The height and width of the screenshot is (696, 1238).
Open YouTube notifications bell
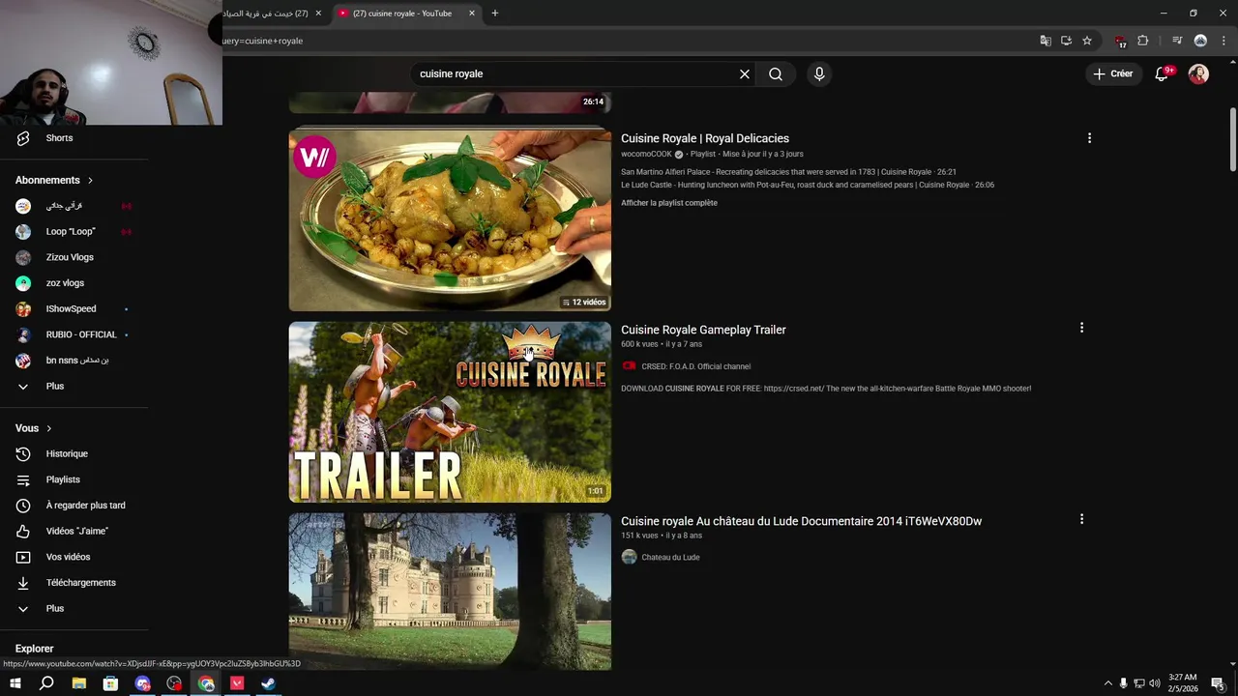[1163, 74]
